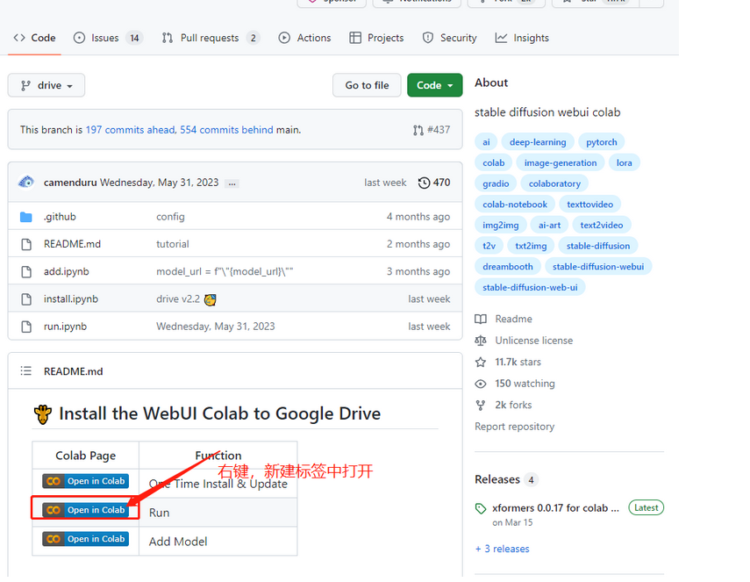Open the 'drive v2.2' commit message
Viewport: 750px width, 582px height.
pos(178,299)
